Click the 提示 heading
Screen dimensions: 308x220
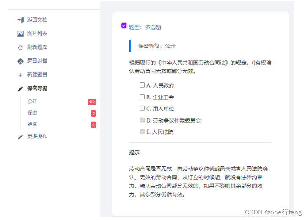(x=135, y=153)
